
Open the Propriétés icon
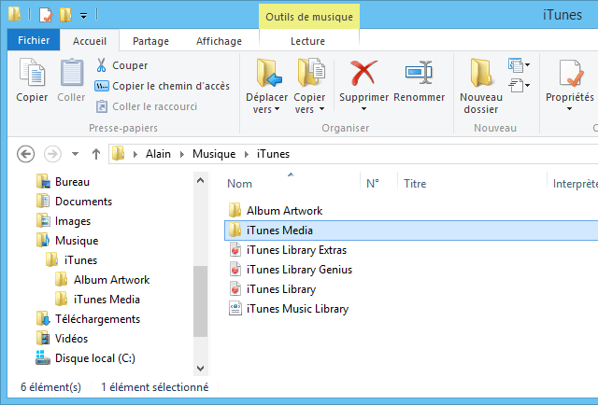(x=571, y=73)
